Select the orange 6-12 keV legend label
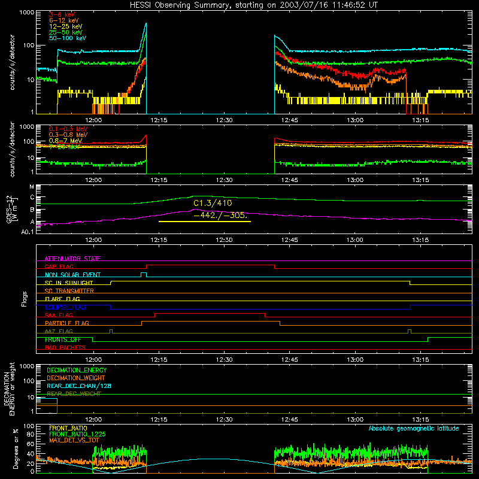Image resolution: width=479 pixels, height=479 pixels. tap(64, 20)
